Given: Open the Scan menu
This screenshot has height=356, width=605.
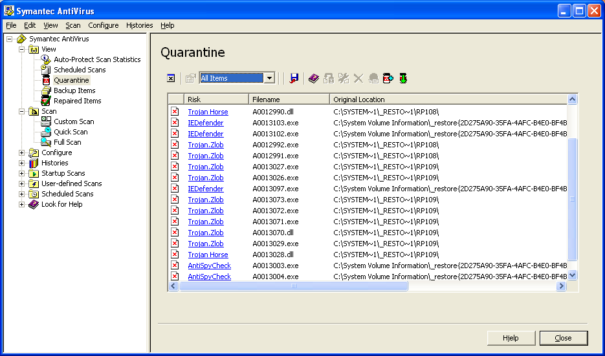Looking at the screenshot, I should tap(73, 25).
